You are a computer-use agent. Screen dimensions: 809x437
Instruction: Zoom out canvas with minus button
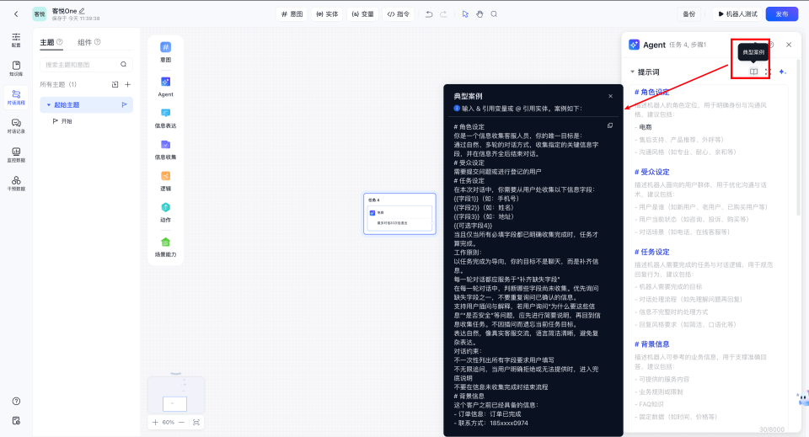click(181, 422)
